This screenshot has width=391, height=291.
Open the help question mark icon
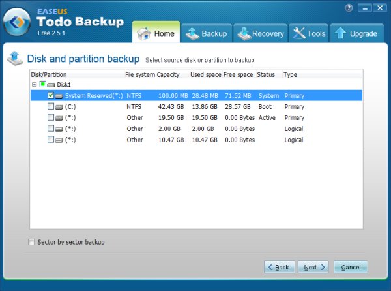click(x=349, y=8)
